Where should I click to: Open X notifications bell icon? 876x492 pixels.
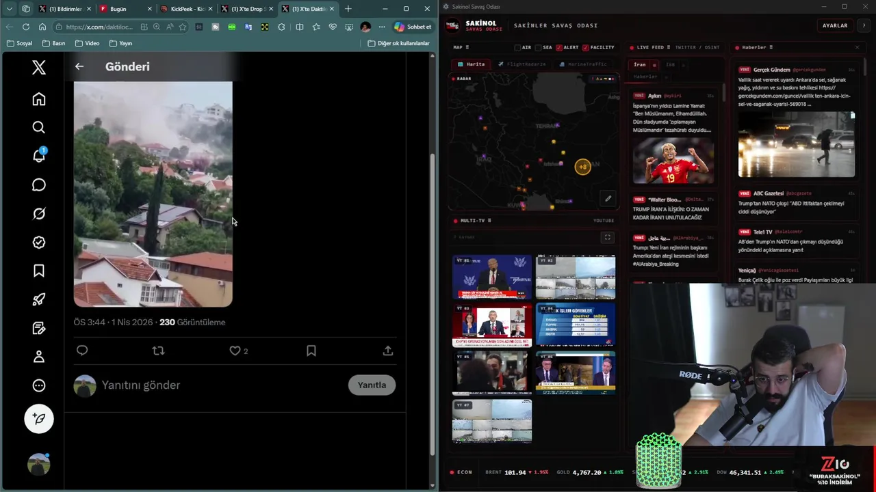[39, 156]
